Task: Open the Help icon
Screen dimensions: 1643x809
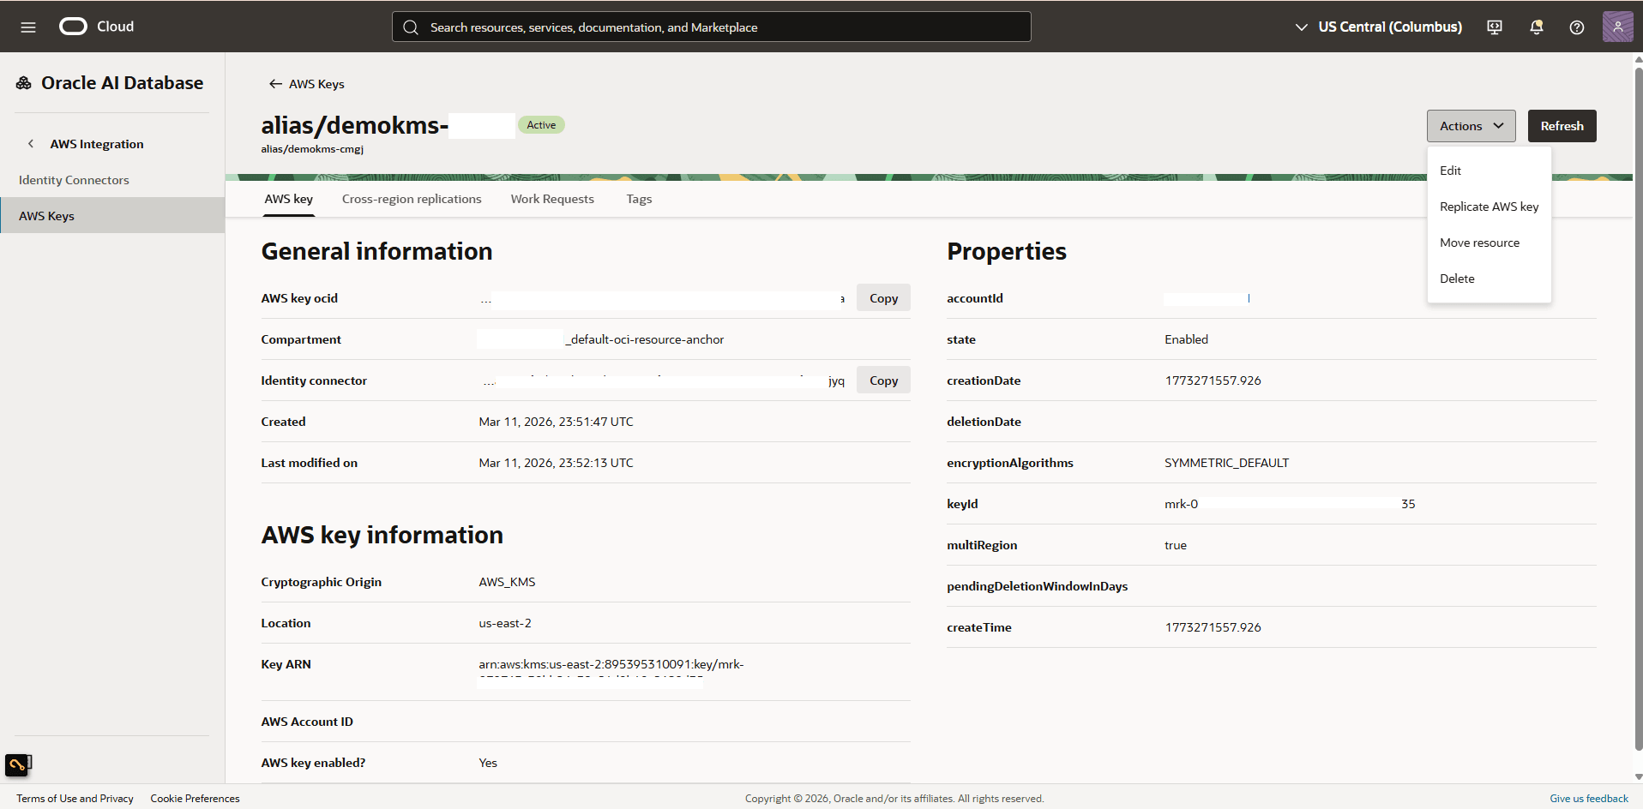Action: pyautogui.click(x=1576, y=27)
